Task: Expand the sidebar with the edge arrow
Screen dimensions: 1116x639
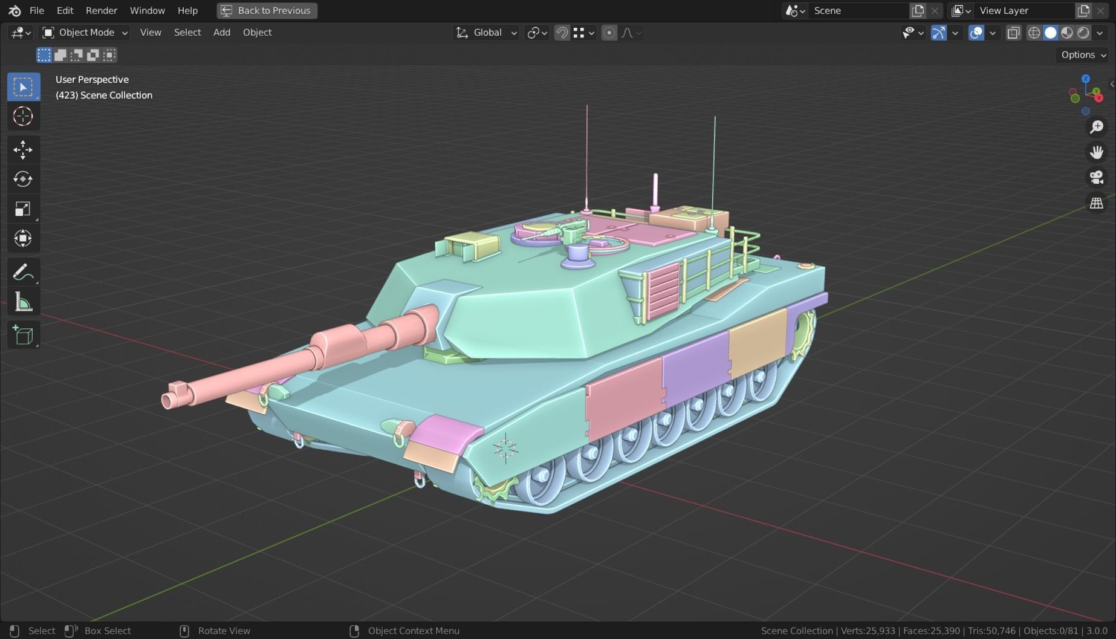Action: [1112, 84]
